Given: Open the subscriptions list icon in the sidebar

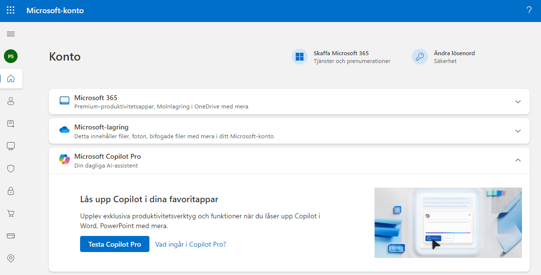Looking at the screenshot, I should [x=11, y=124].
